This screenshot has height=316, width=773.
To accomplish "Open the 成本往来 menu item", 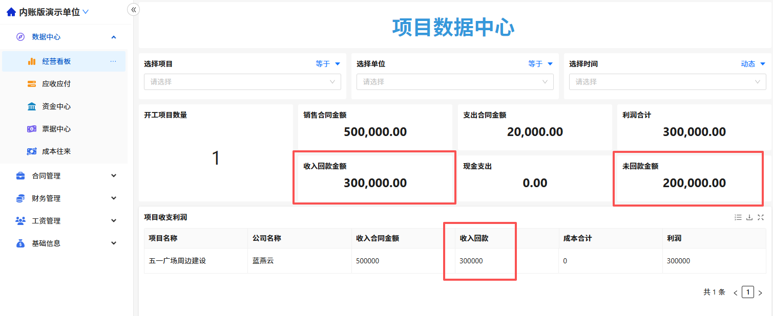I will [x=64, y=151].
